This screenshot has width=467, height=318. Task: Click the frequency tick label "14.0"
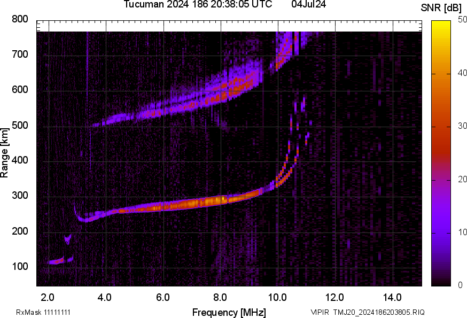point(392,297)
